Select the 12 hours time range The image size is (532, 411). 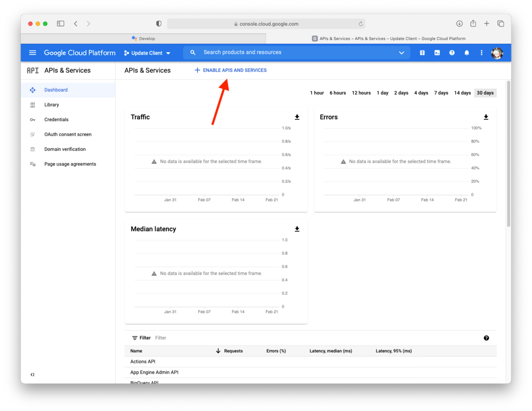[361, 93]
